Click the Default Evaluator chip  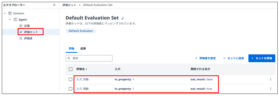(x=81, y=31)
